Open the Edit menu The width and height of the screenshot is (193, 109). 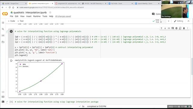coord(17,16)
